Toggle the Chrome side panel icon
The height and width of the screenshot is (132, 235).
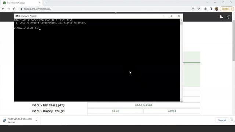[x=211, y=9]
